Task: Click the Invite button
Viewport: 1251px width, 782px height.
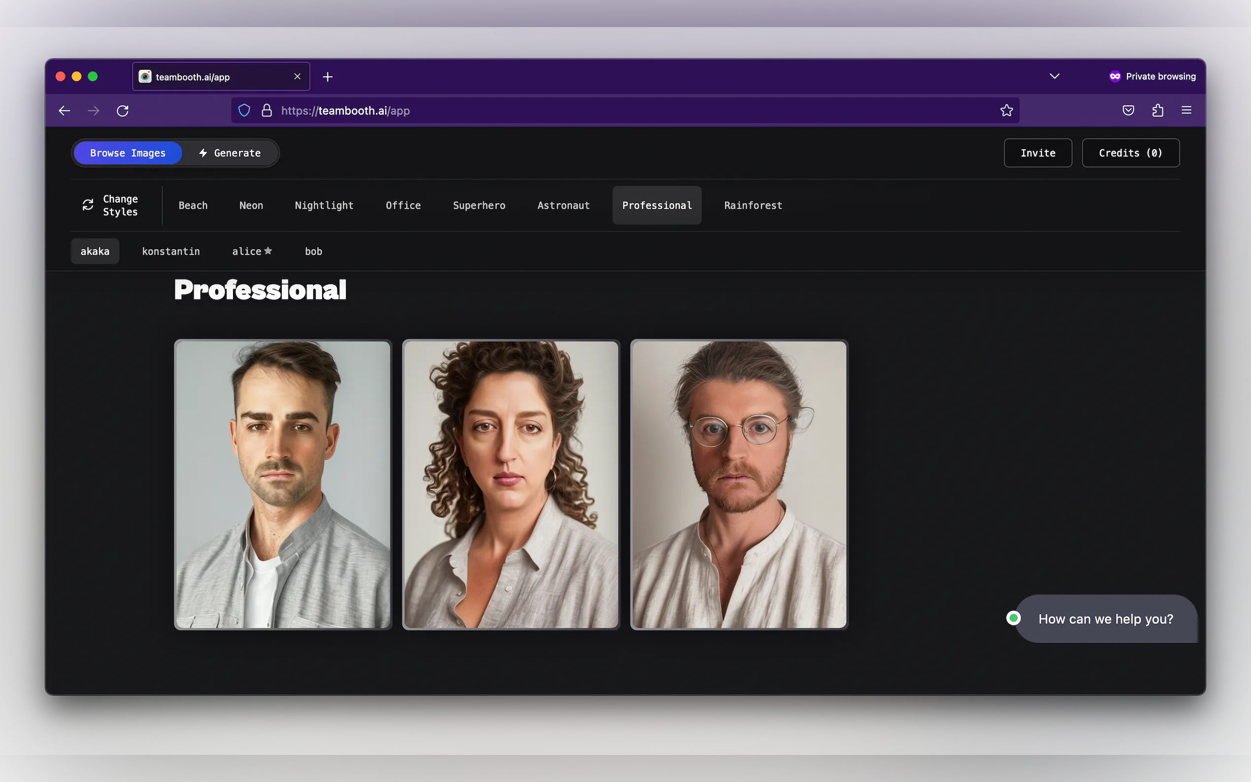Action: [1037, 153]
